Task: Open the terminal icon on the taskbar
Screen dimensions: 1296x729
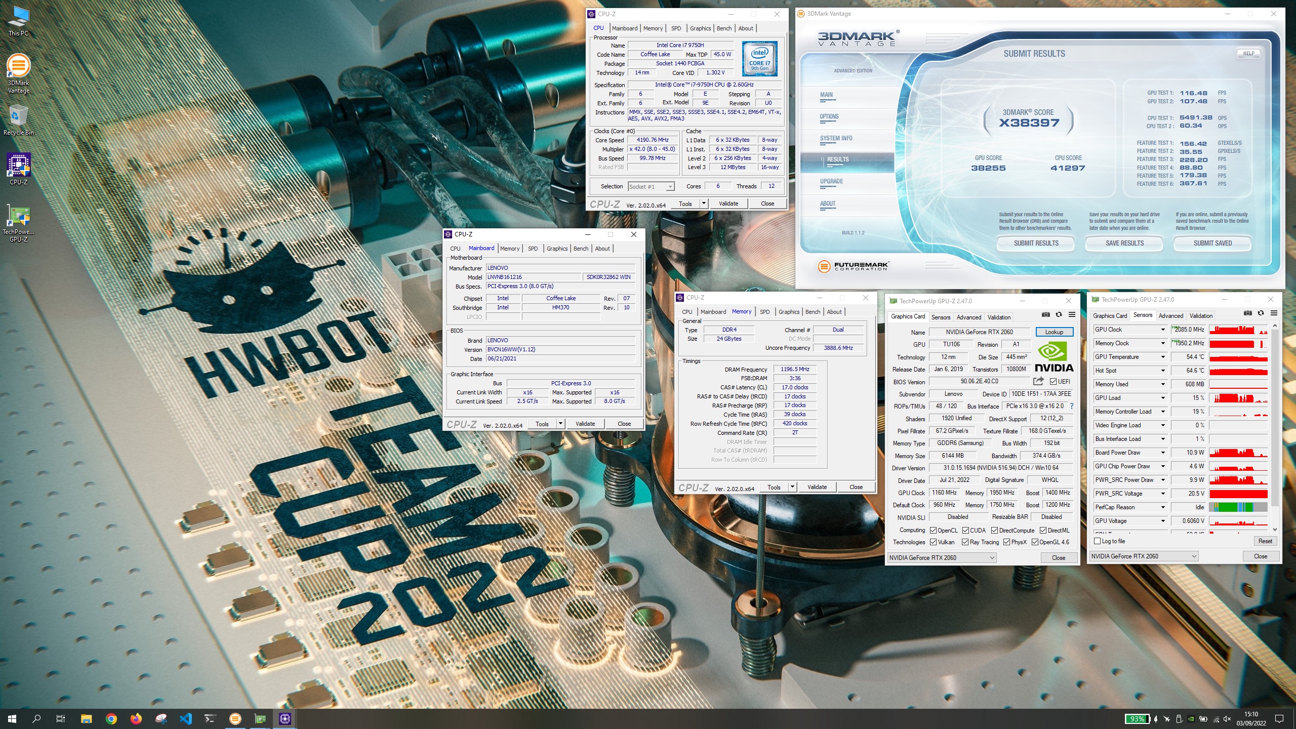Action: coord(210,719)
